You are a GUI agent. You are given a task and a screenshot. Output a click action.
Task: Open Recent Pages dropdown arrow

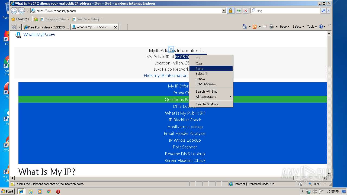tap(27, 11)
